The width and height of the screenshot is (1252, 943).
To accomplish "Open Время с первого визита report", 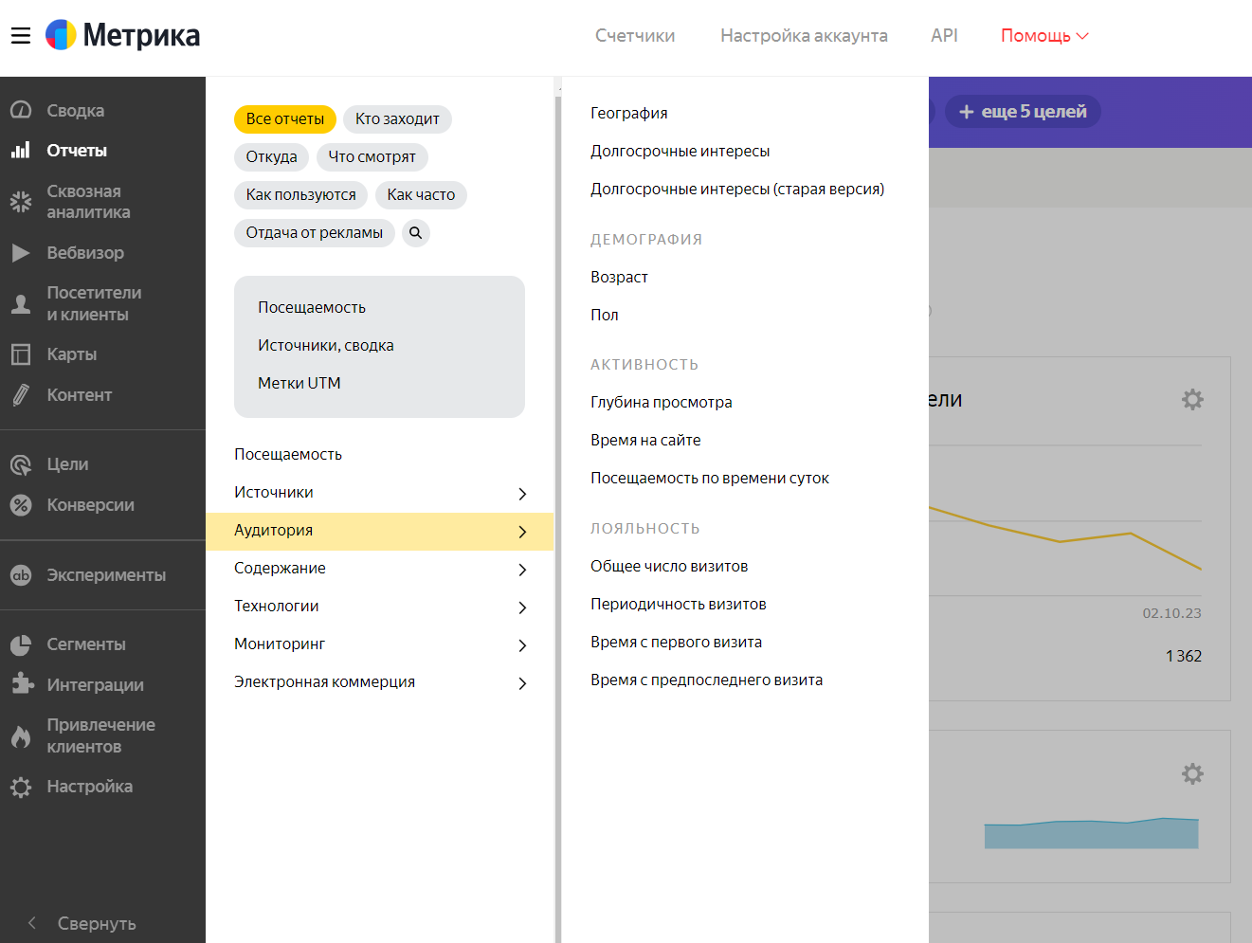I will (677, 642).
